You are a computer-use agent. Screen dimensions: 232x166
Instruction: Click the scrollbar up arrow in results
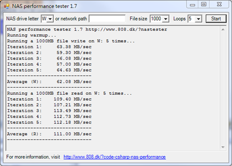click(x=223, y=30)
